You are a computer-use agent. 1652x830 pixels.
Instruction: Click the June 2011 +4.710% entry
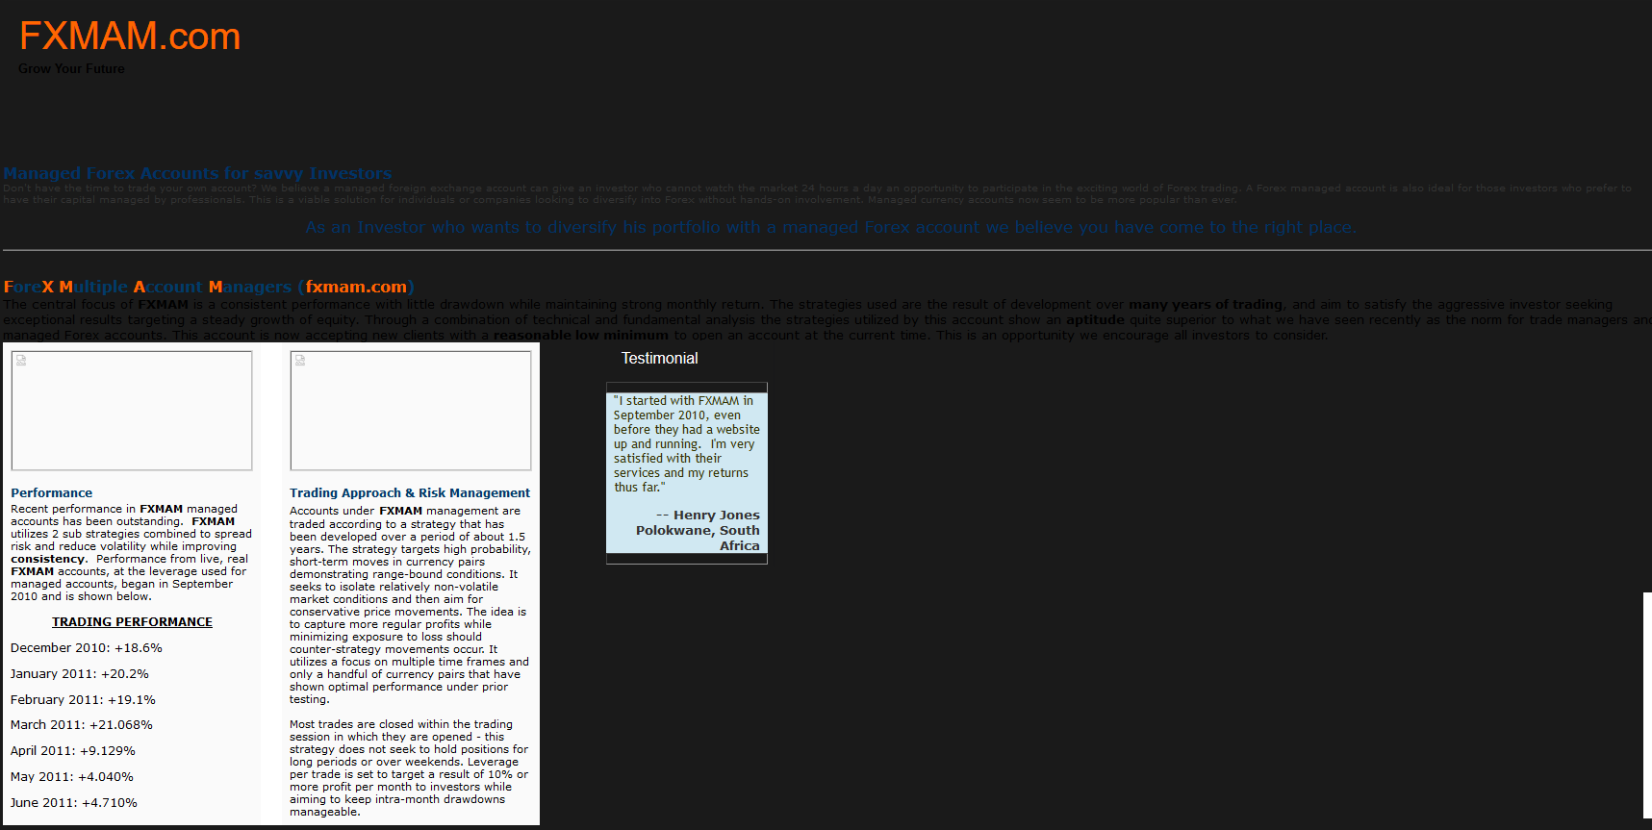point(74,803)
